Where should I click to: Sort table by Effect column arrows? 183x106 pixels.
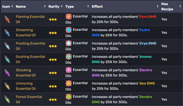coord(157,6)
